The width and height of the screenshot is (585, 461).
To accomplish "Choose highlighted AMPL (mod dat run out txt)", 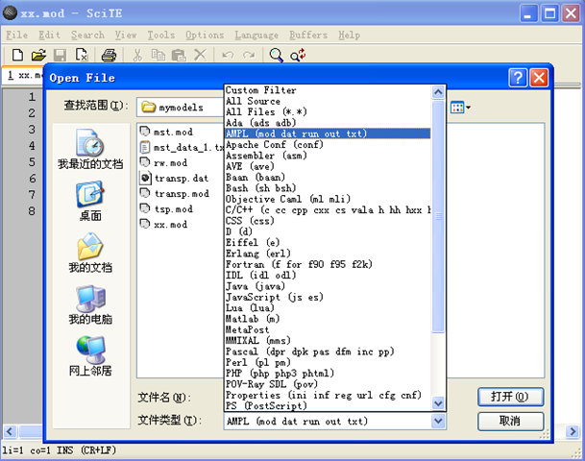I will 328,133.
